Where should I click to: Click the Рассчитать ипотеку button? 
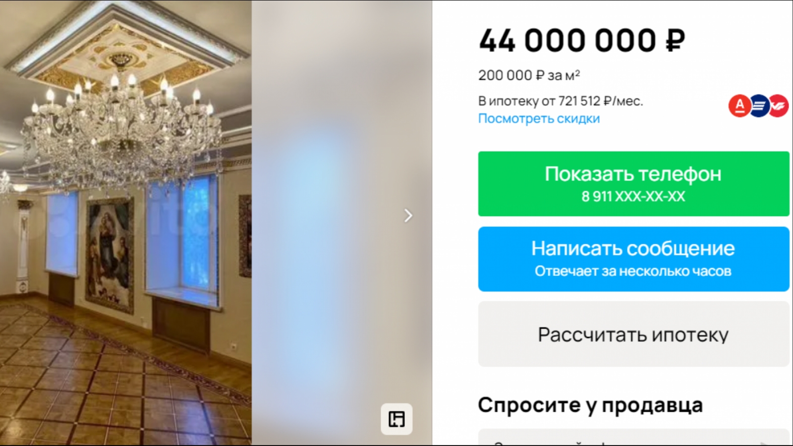[633, 334]
